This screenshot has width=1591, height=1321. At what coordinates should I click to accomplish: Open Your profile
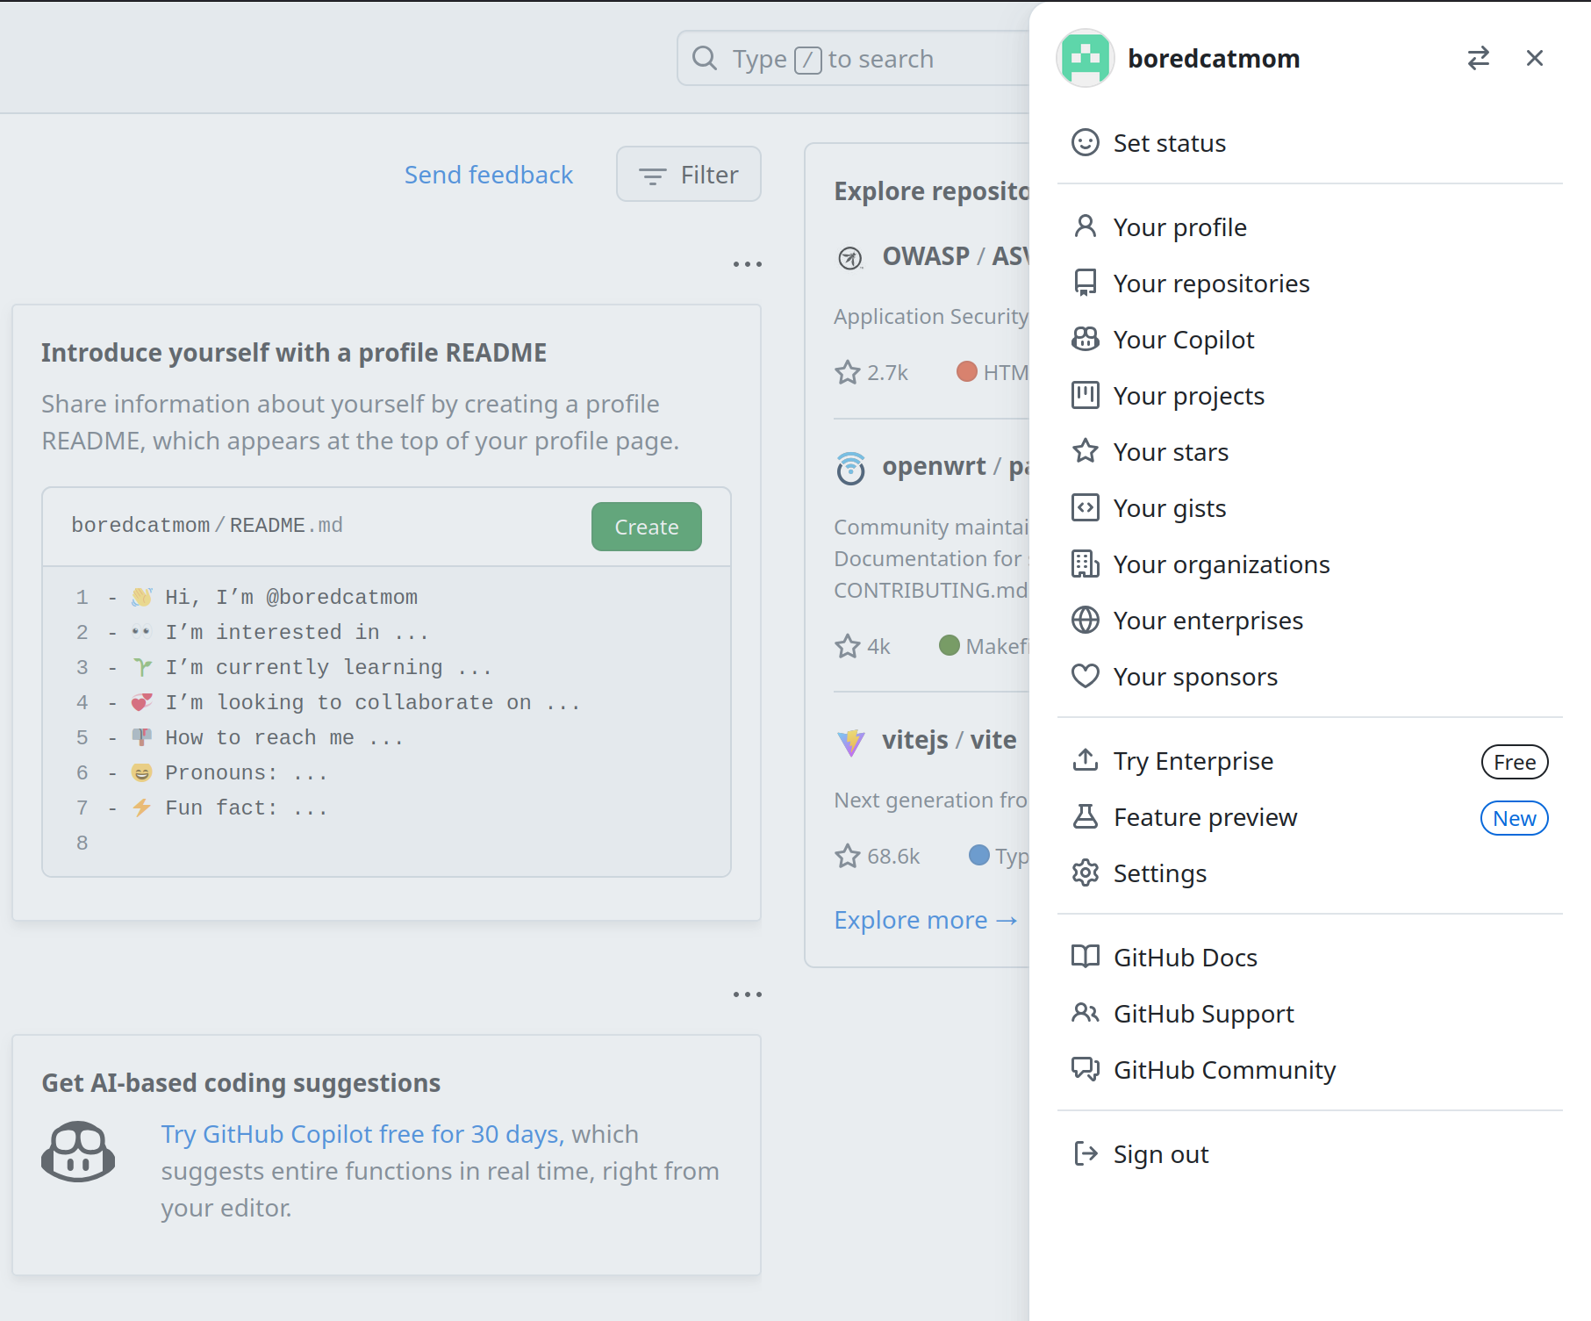(x=1310, y=226)
